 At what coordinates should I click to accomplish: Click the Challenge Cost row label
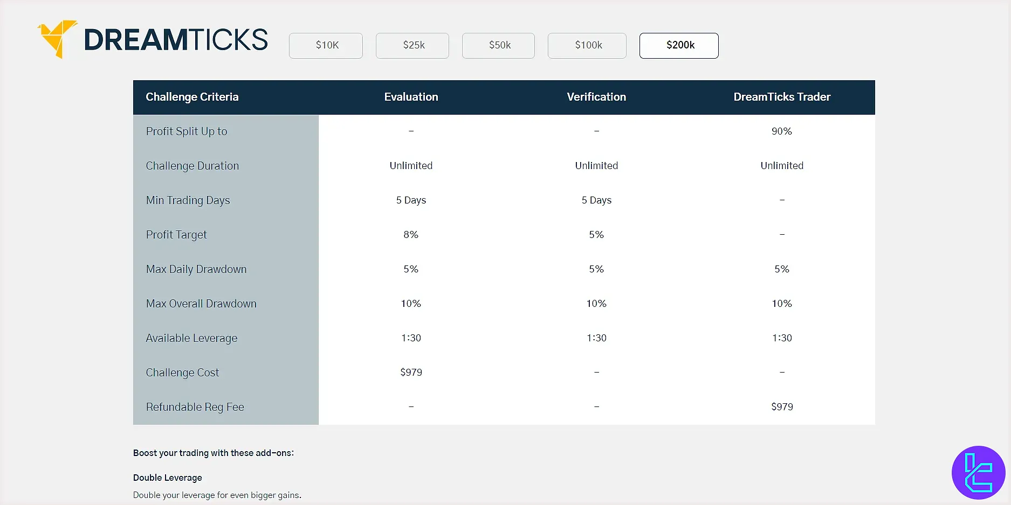(x=182, y=373)
